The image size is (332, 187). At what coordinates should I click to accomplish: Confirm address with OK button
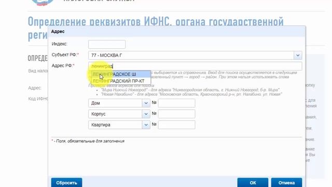click(253, 182)
